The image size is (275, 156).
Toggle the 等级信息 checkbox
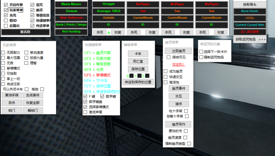click(x=32, y=15)
